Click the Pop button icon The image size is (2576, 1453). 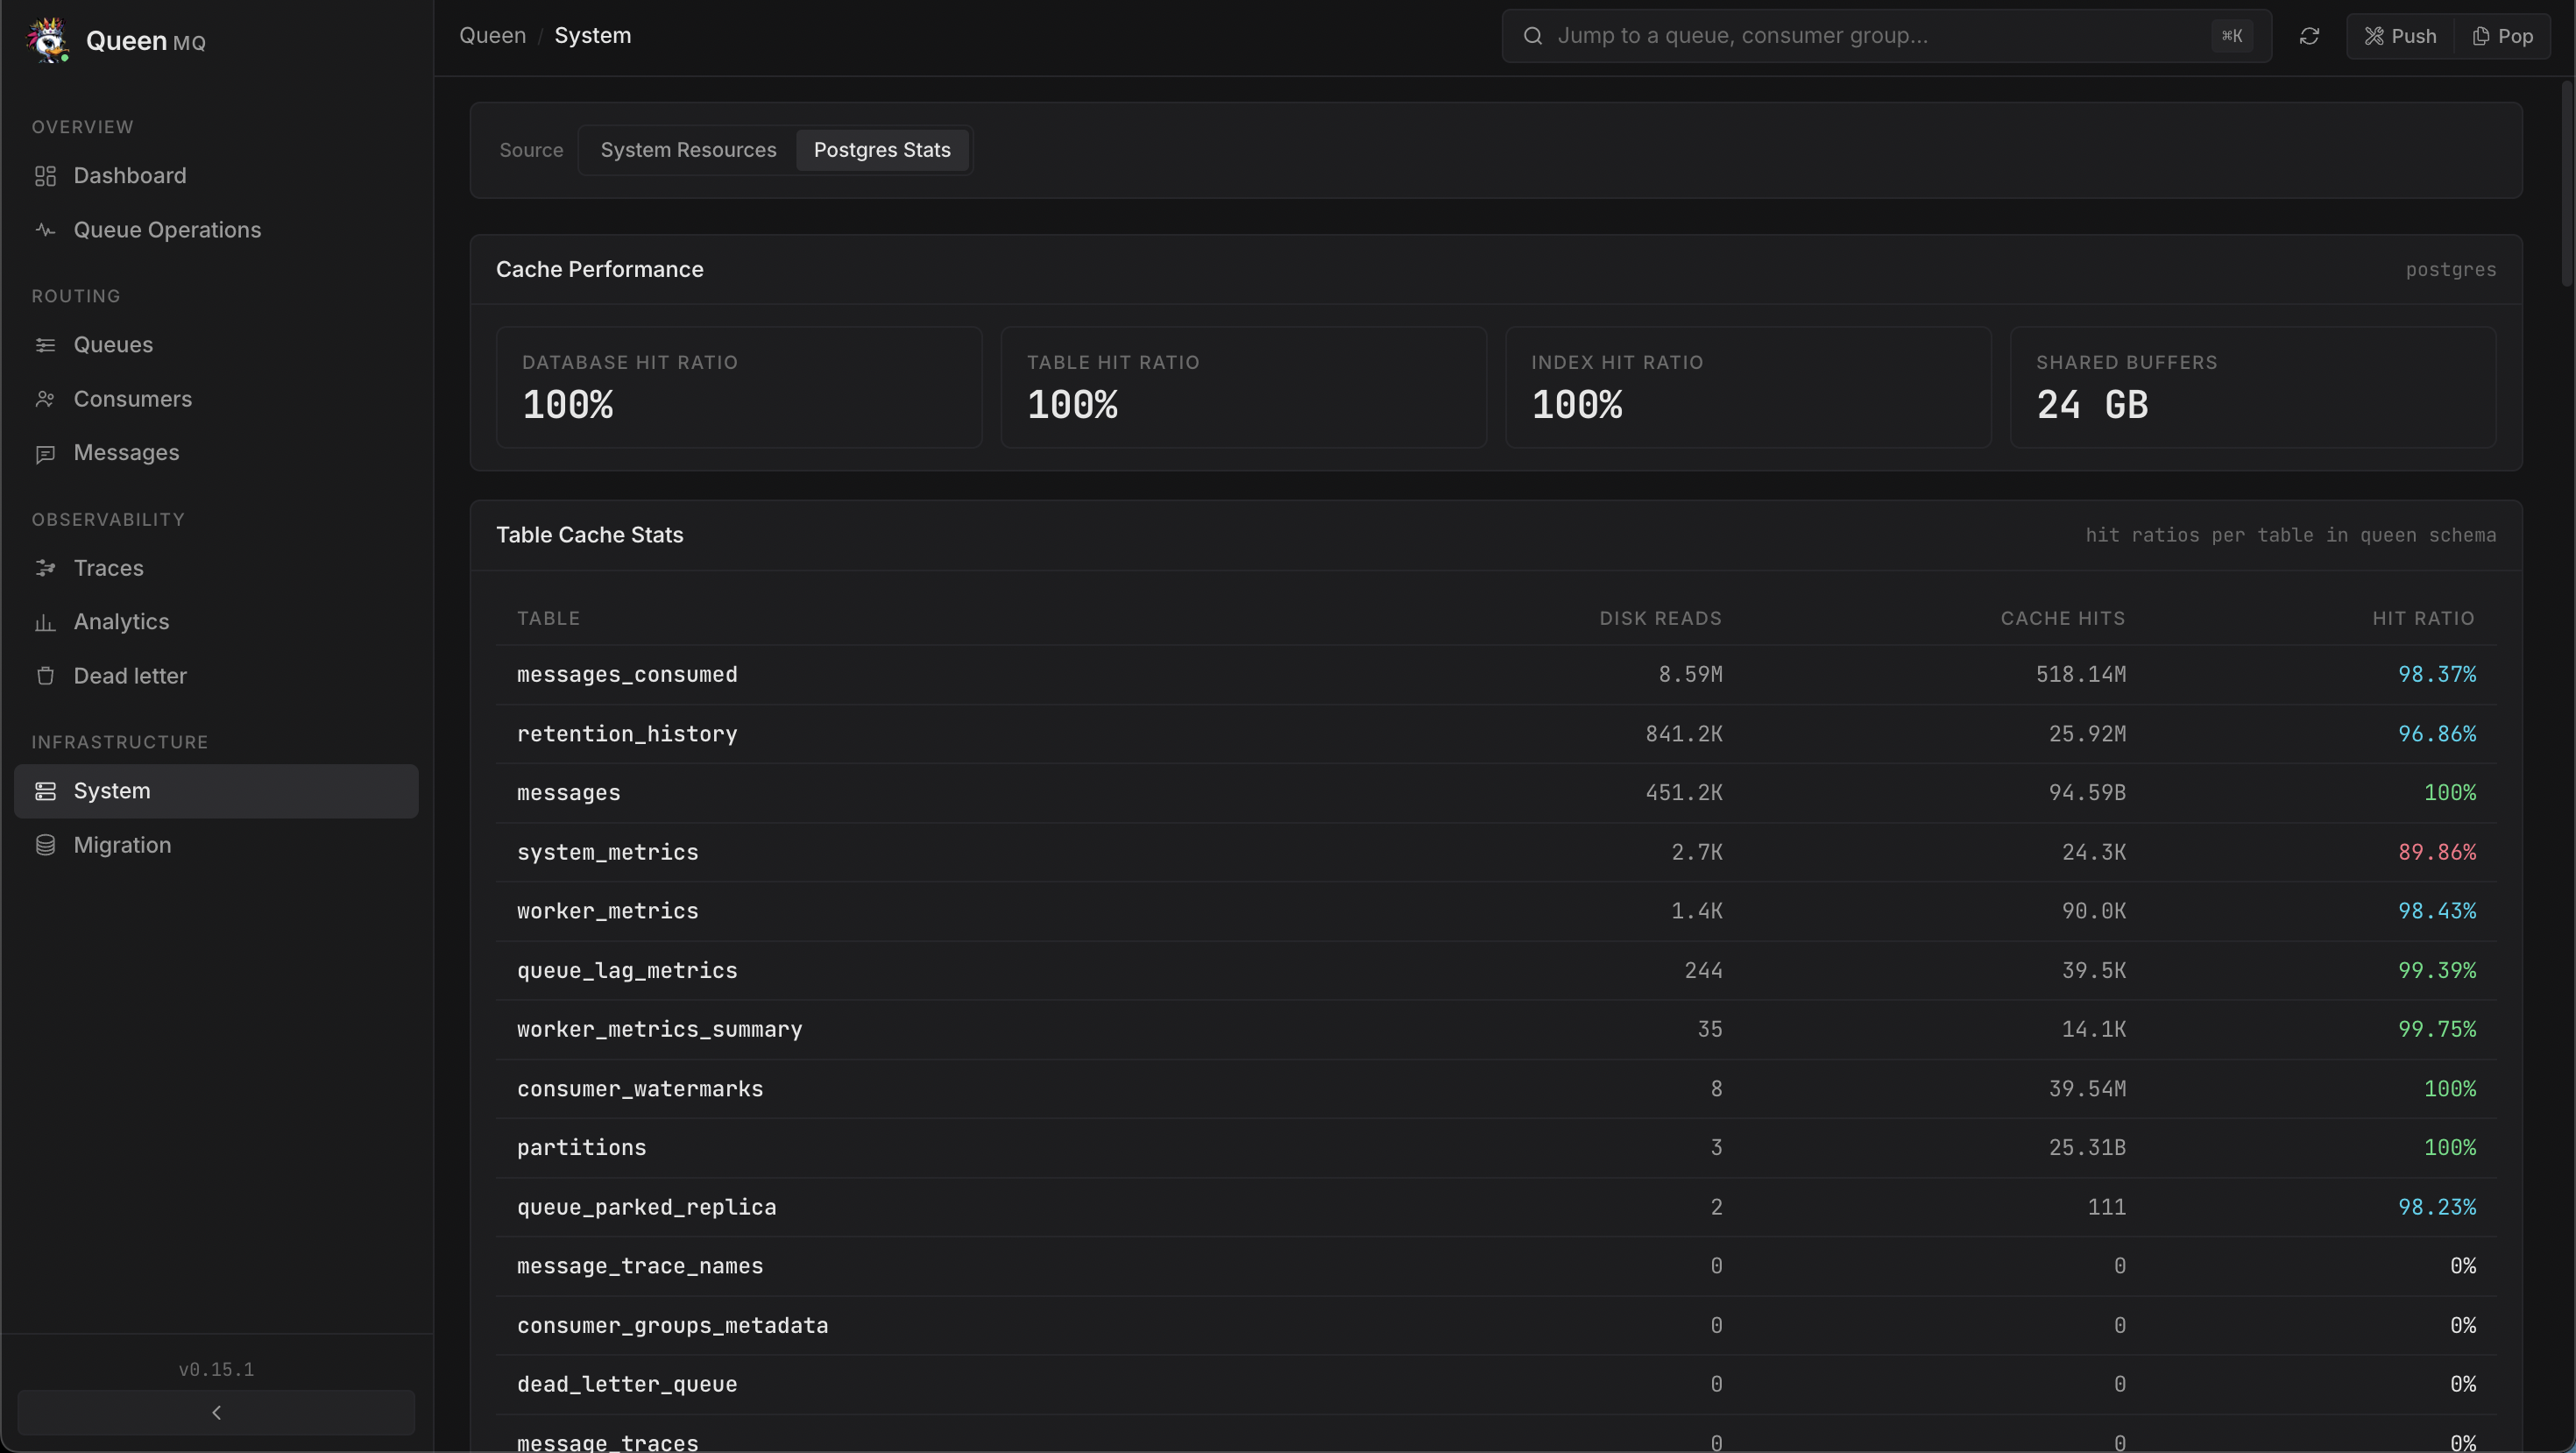2481,36
